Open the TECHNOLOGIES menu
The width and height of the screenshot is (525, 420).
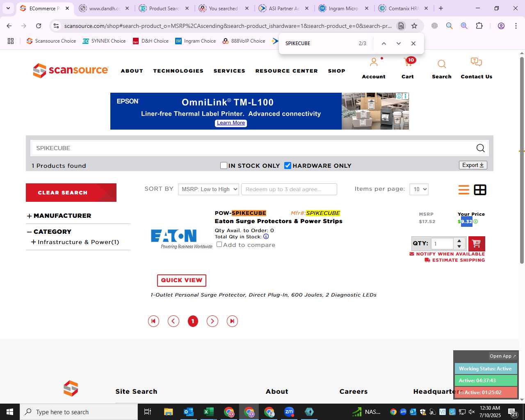point(178,71)
